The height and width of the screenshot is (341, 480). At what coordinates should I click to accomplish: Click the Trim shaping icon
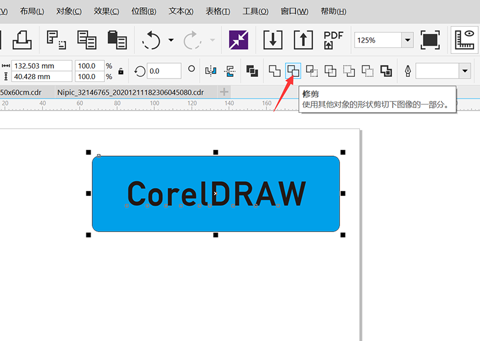coord(293,71)
